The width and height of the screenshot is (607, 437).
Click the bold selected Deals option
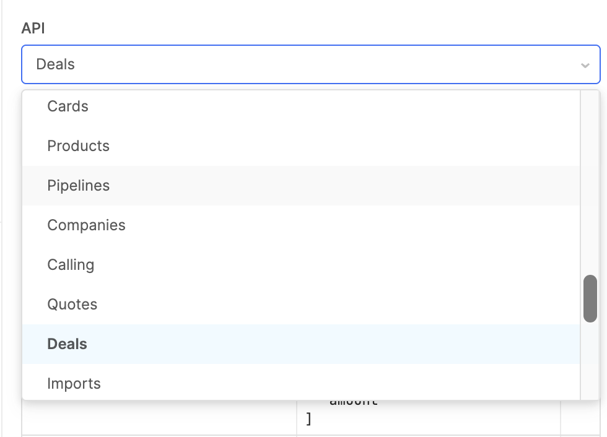tap(68, 344)
